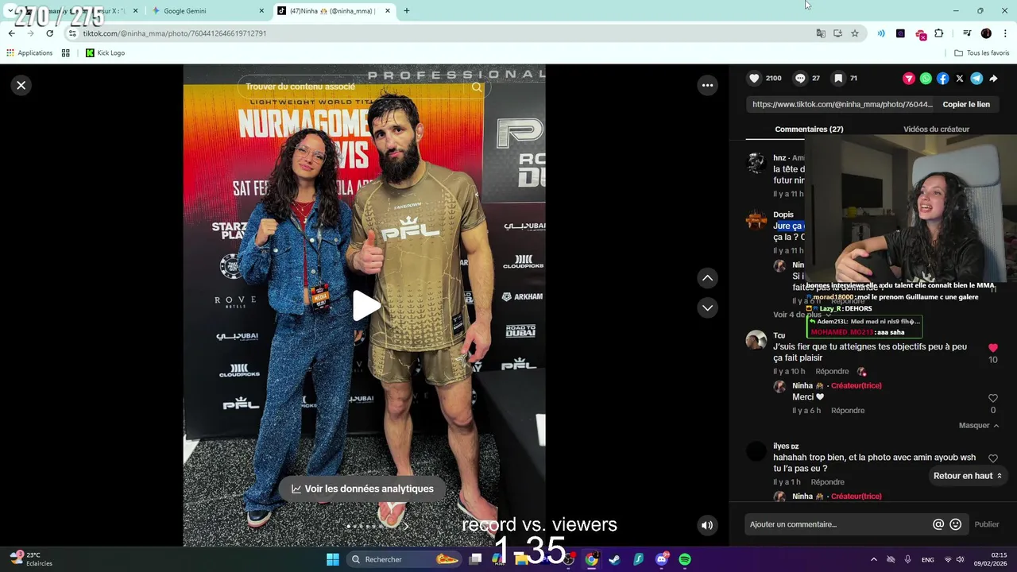Image resolution: width=1017 pixels, height=572 pixels.
Task: Open a new browser tab
Action: click(x=407, y=11)
